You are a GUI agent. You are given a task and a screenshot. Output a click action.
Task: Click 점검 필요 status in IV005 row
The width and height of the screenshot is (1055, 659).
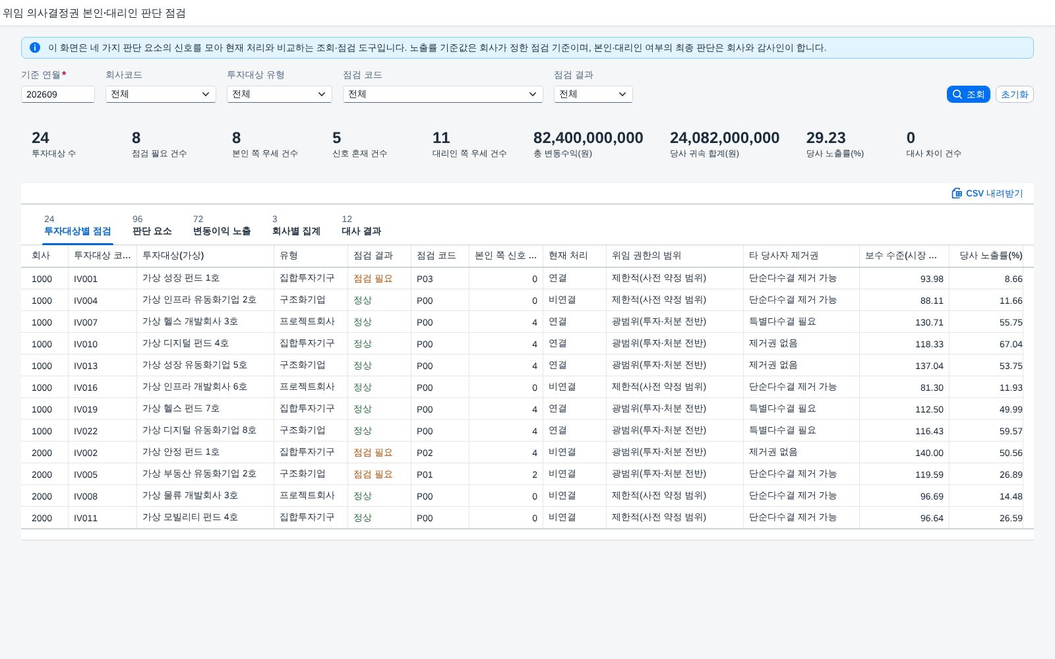pyautogui.click(x=373, y=474)
